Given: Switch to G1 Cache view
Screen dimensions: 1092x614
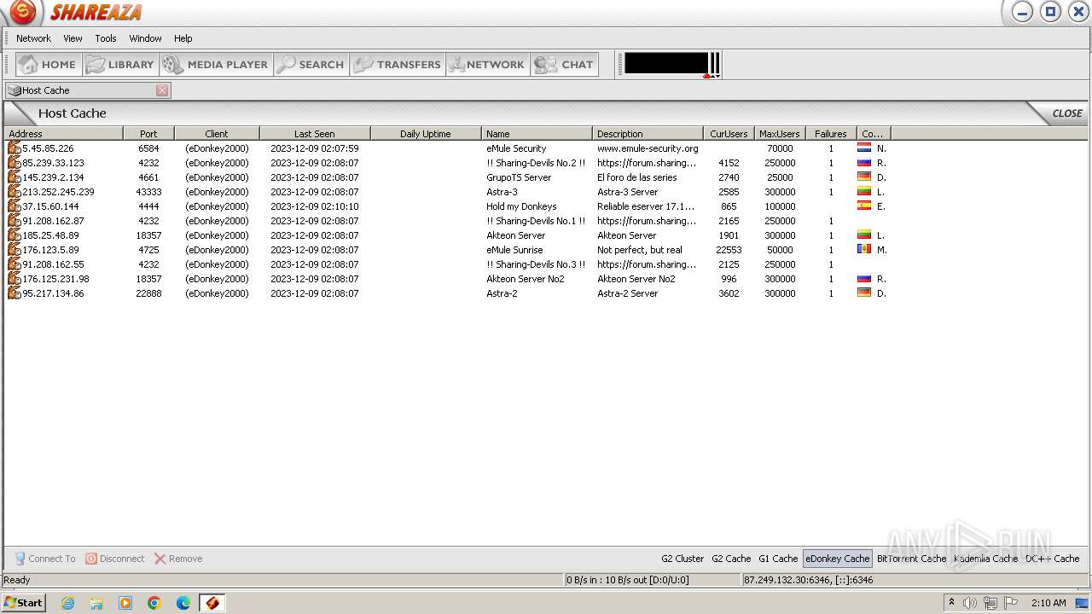Looking at the screenshot, I should [x=778, y=559].
